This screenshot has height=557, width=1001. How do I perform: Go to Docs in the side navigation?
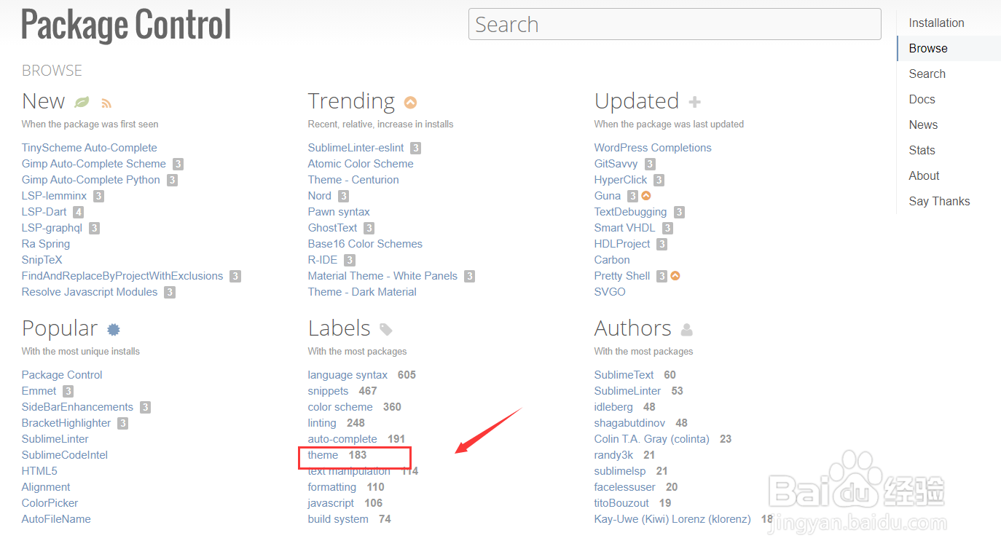click(x=922, y=100)
